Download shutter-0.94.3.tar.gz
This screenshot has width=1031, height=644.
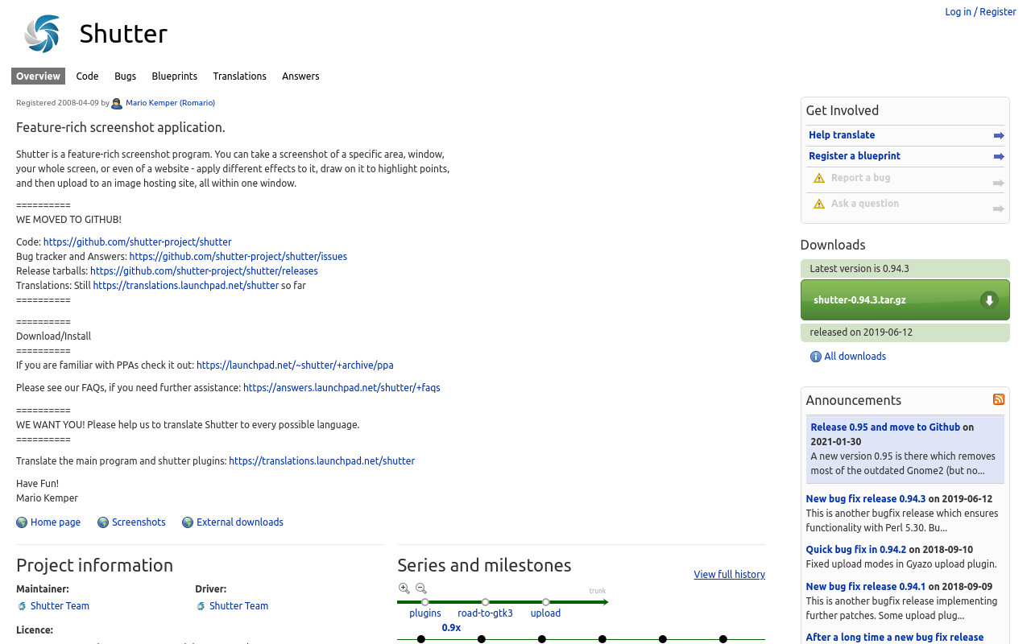(905, 300)
